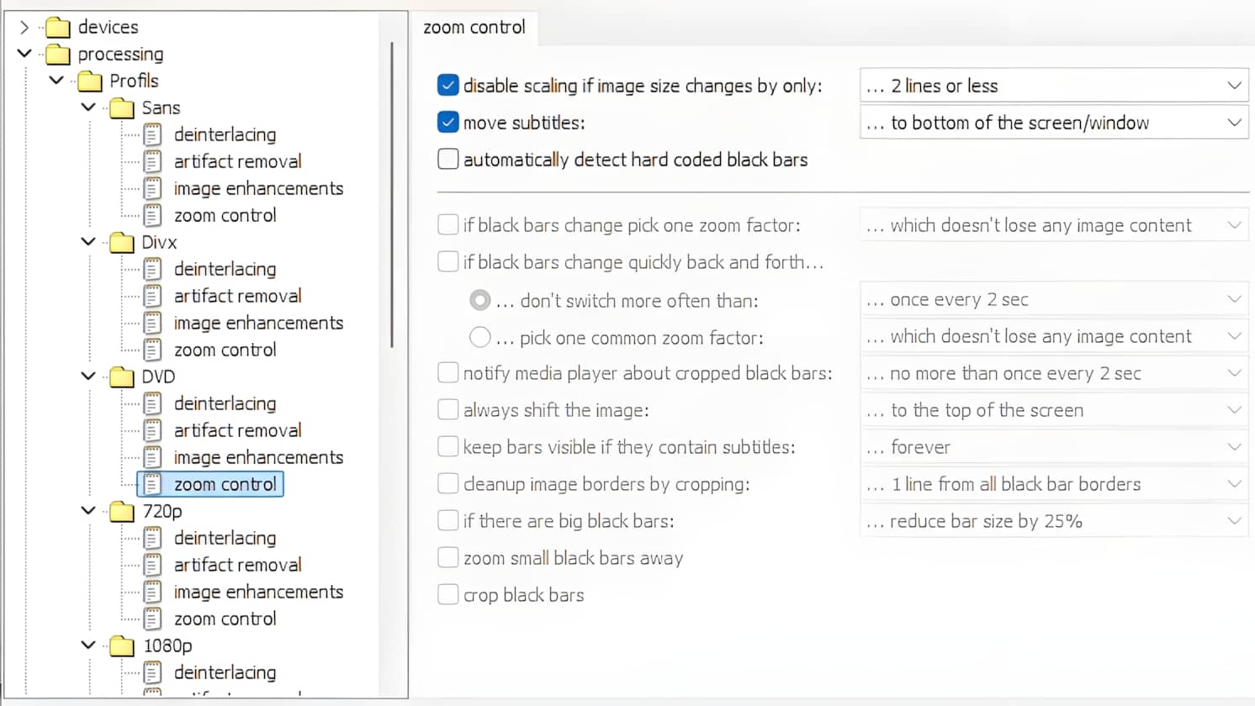Select the zoom control tab header
1255x706 pixels.
pyautogui.click(x=474, y=28)
